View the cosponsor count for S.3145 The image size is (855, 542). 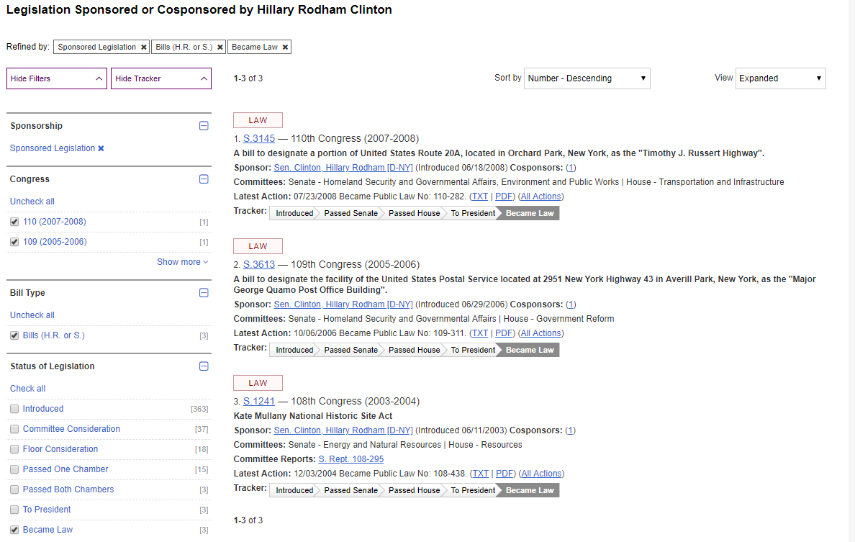tap(571, 168)
